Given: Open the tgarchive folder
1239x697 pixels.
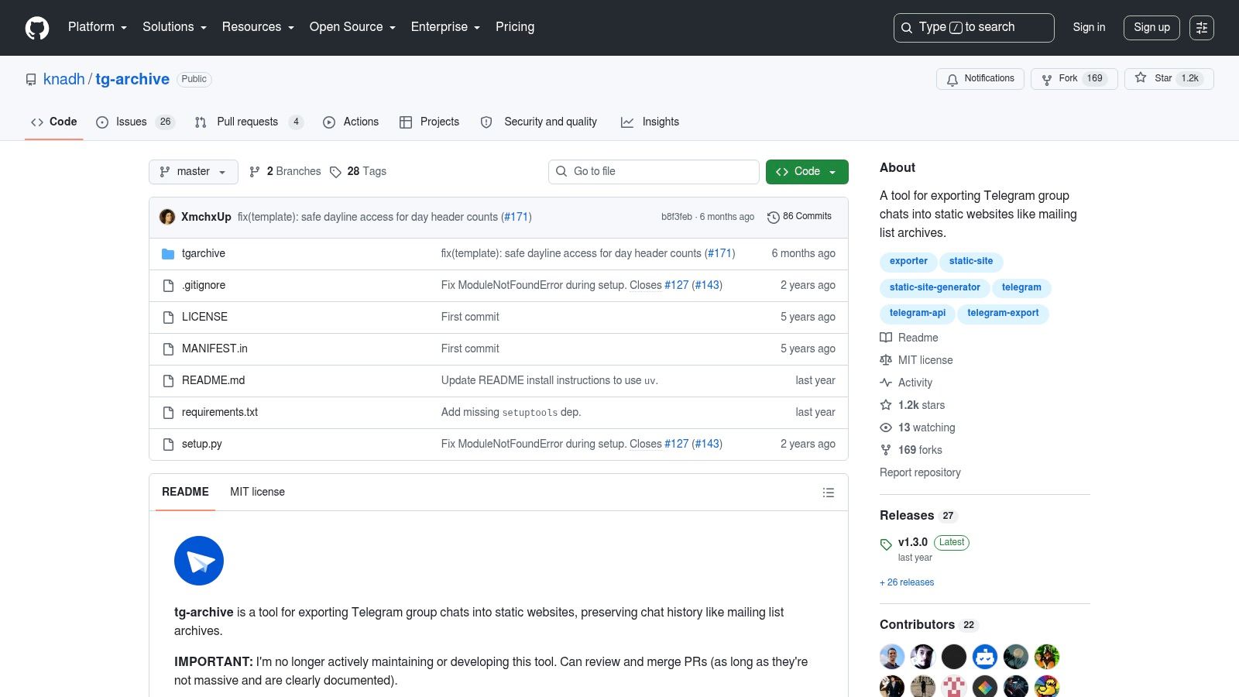Looking at the screenshot, I should 204,253.
